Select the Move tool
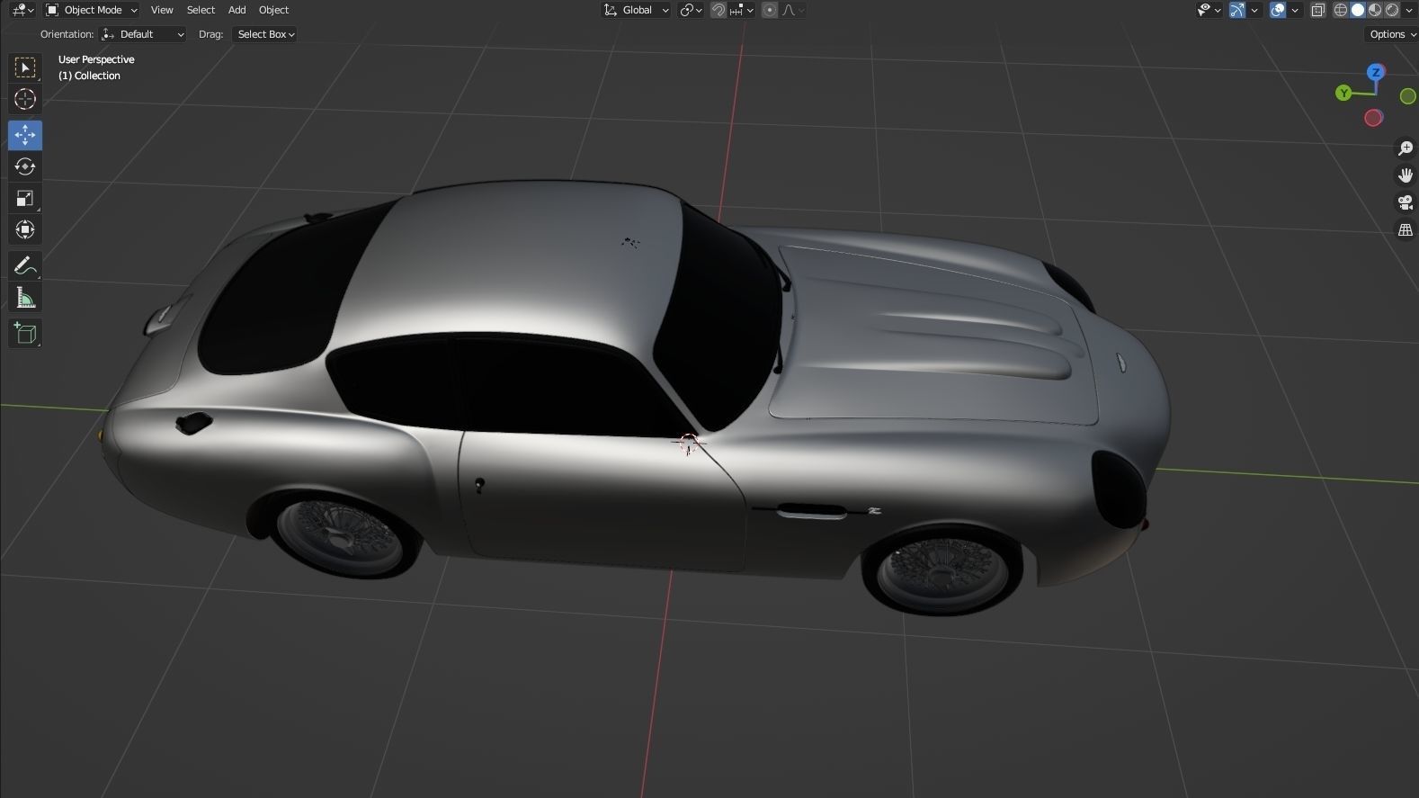The image size is (1419, 798). [25, 135]
